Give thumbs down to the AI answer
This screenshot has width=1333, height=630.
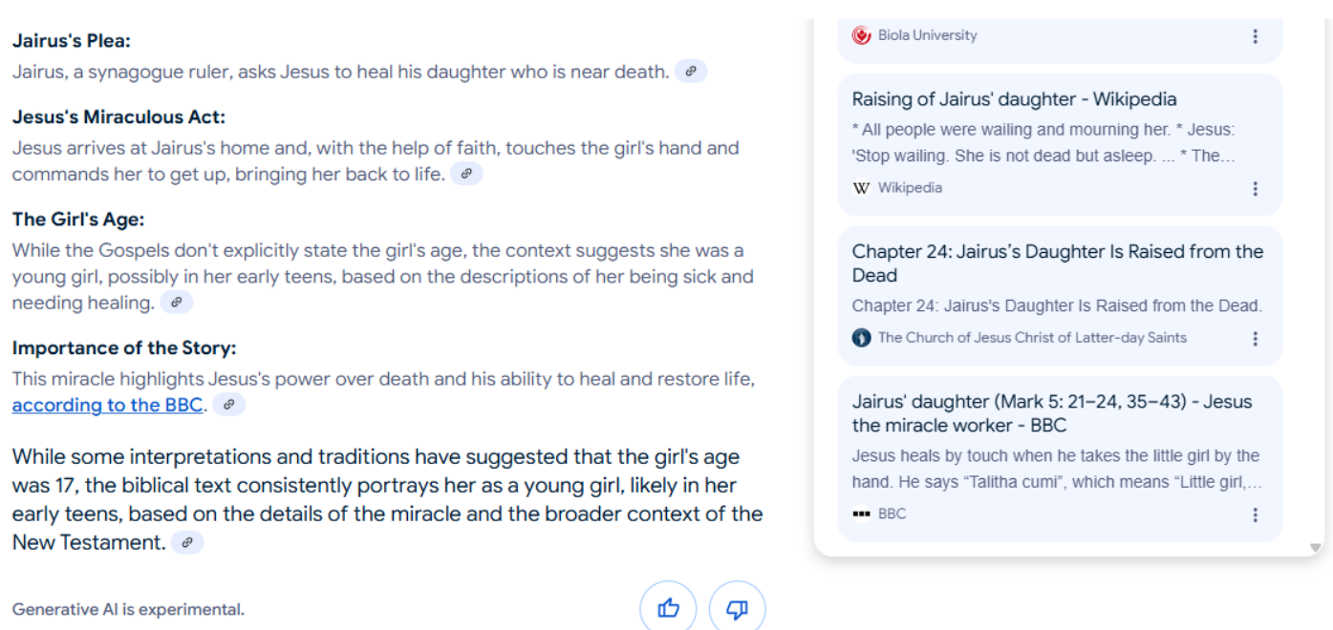(x=737, y=608)
